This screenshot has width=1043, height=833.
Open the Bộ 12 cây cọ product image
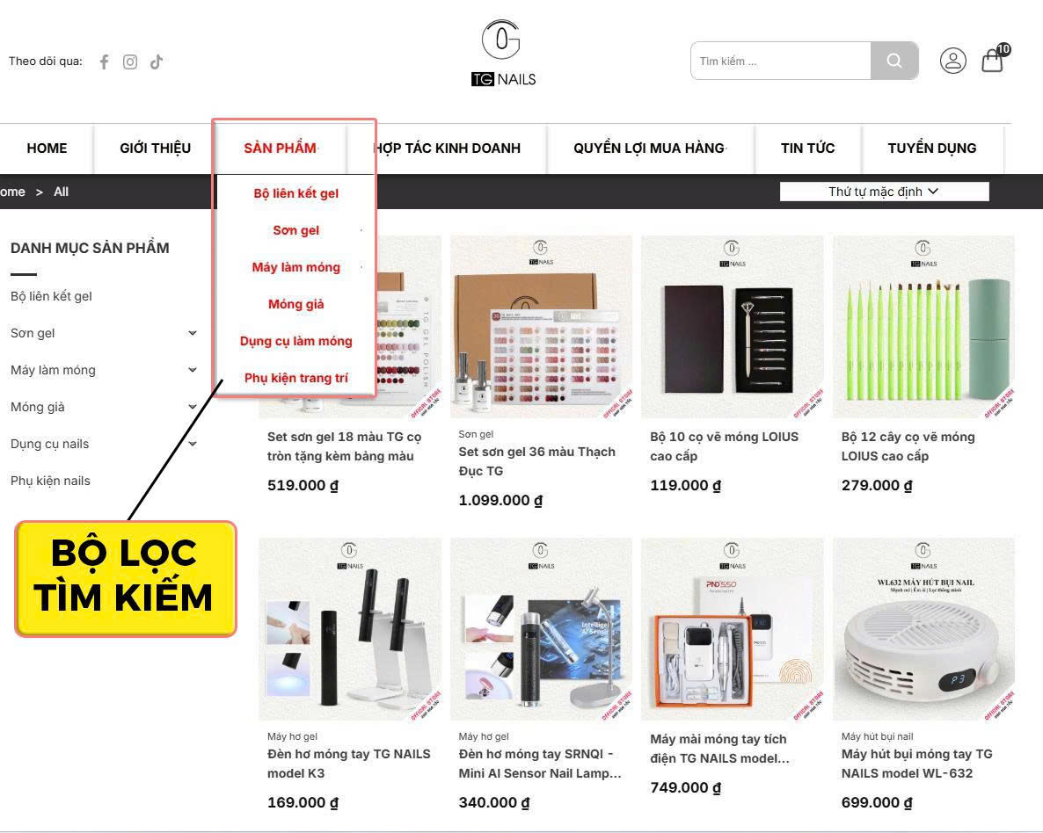(923, 326)
